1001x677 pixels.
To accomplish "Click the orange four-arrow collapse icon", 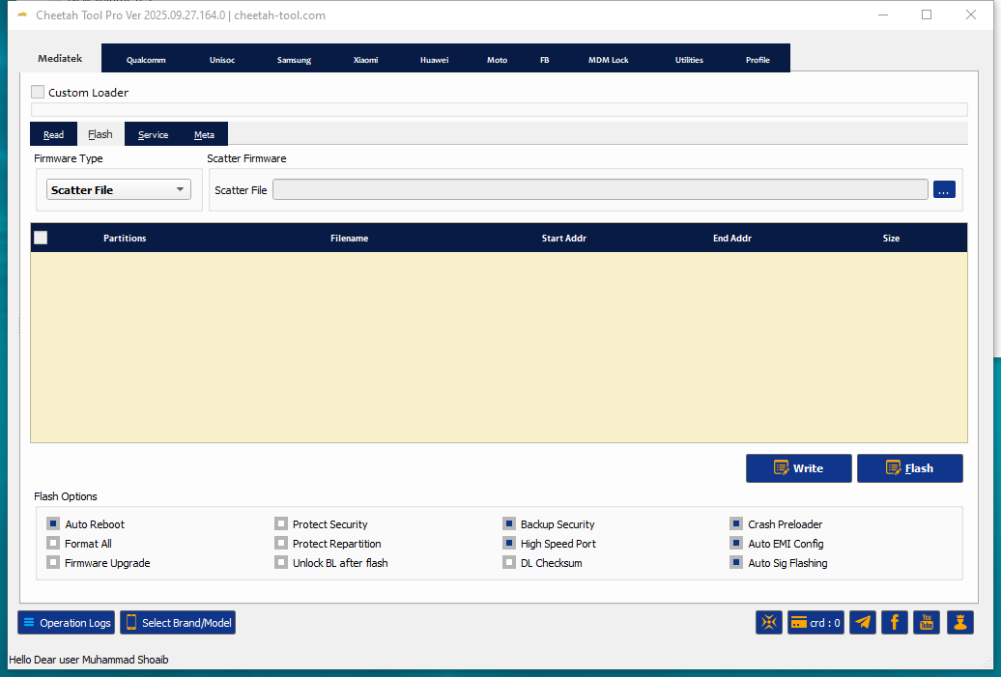I will 769,623.
